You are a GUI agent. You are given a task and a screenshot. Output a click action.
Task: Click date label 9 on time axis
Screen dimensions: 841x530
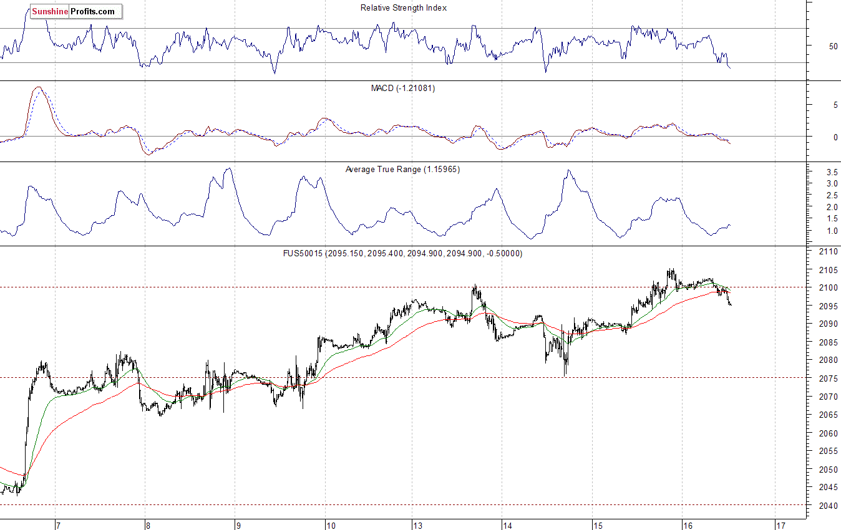(238, 526)
